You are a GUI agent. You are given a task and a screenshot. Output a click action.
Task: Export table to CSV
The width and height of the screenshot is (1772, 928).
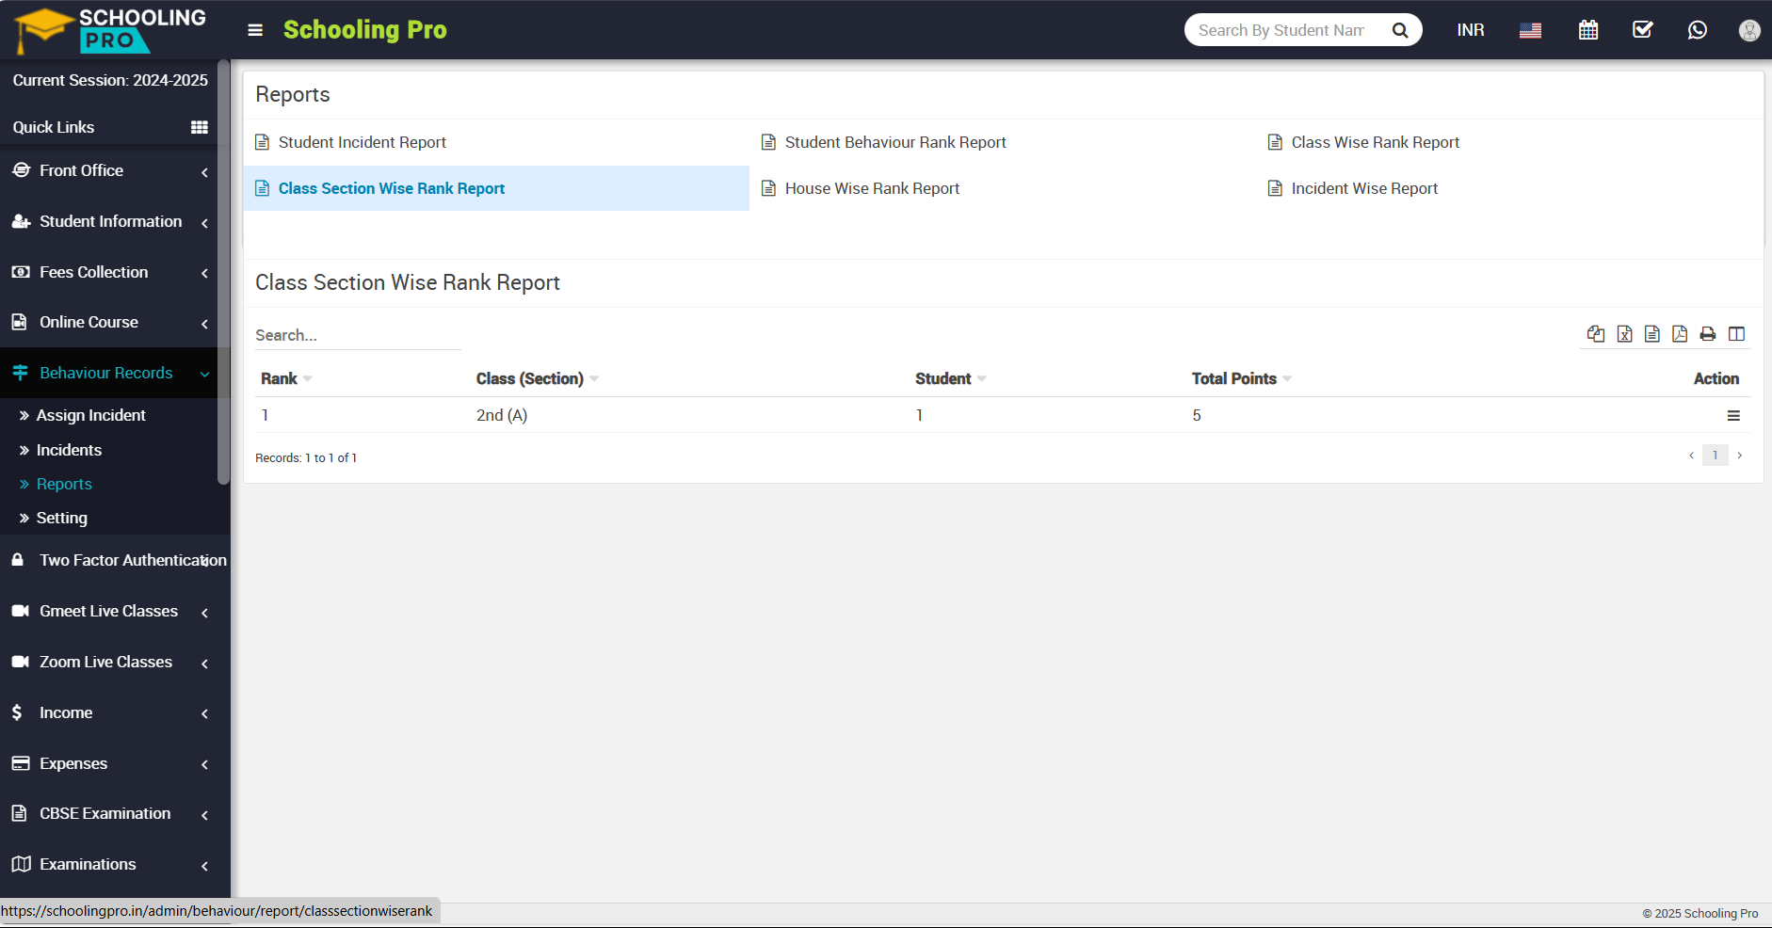coord(1652,334)
